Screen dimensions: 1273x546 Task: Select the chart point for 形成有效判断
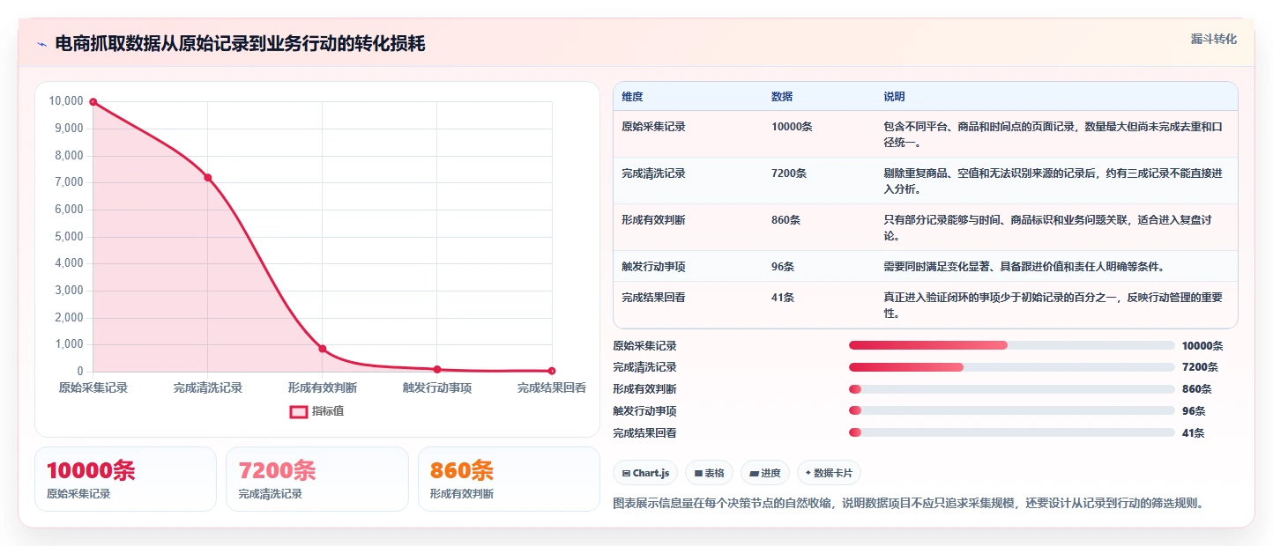323,349
